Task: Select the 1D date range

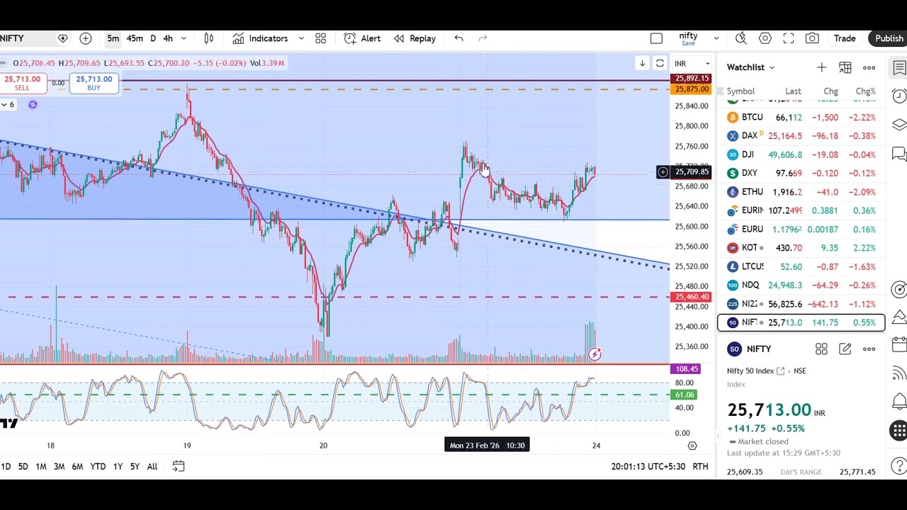Action: pos(6,466)
